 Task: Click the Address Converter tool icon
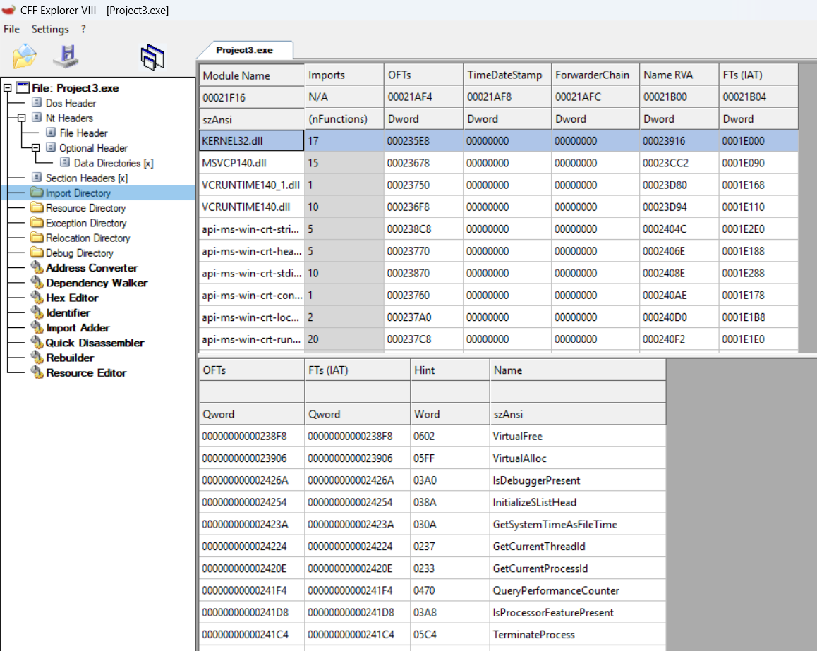pyautogui.click(x=37, y=267)
